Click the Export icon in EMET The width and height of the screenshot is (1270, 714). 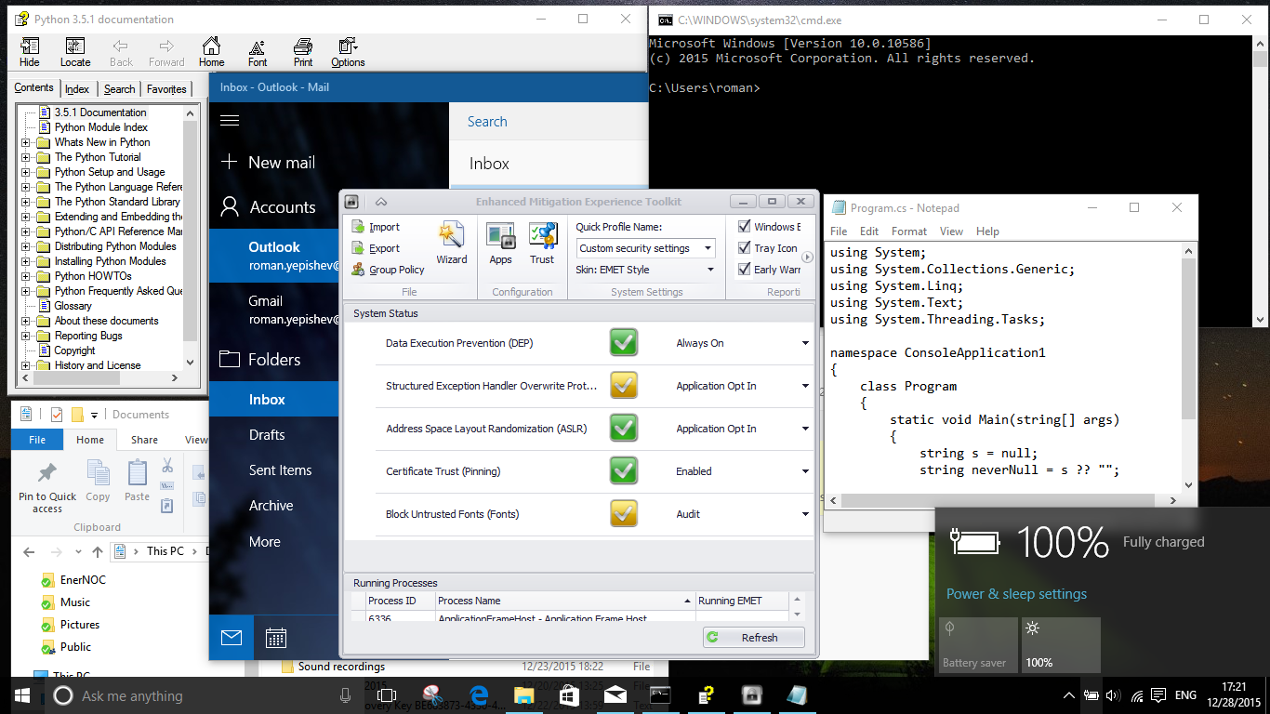tap(359, 248)
